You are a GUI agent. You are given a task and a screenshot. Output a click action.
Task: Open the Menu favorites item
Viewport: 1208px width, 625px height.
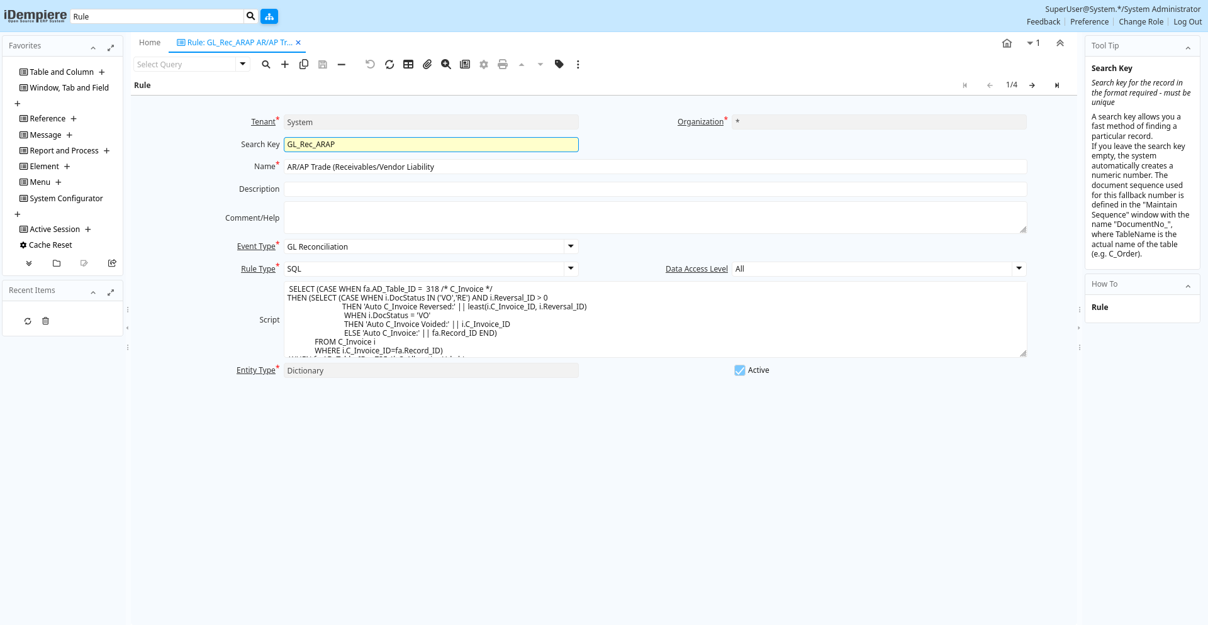pyautogui.click(x=40, y=182)
